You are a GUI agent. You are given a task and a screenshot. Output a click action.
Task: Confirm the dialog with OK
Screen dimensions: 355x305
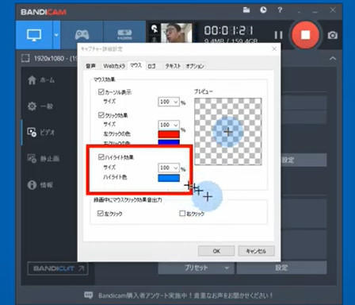coord(216,251)
